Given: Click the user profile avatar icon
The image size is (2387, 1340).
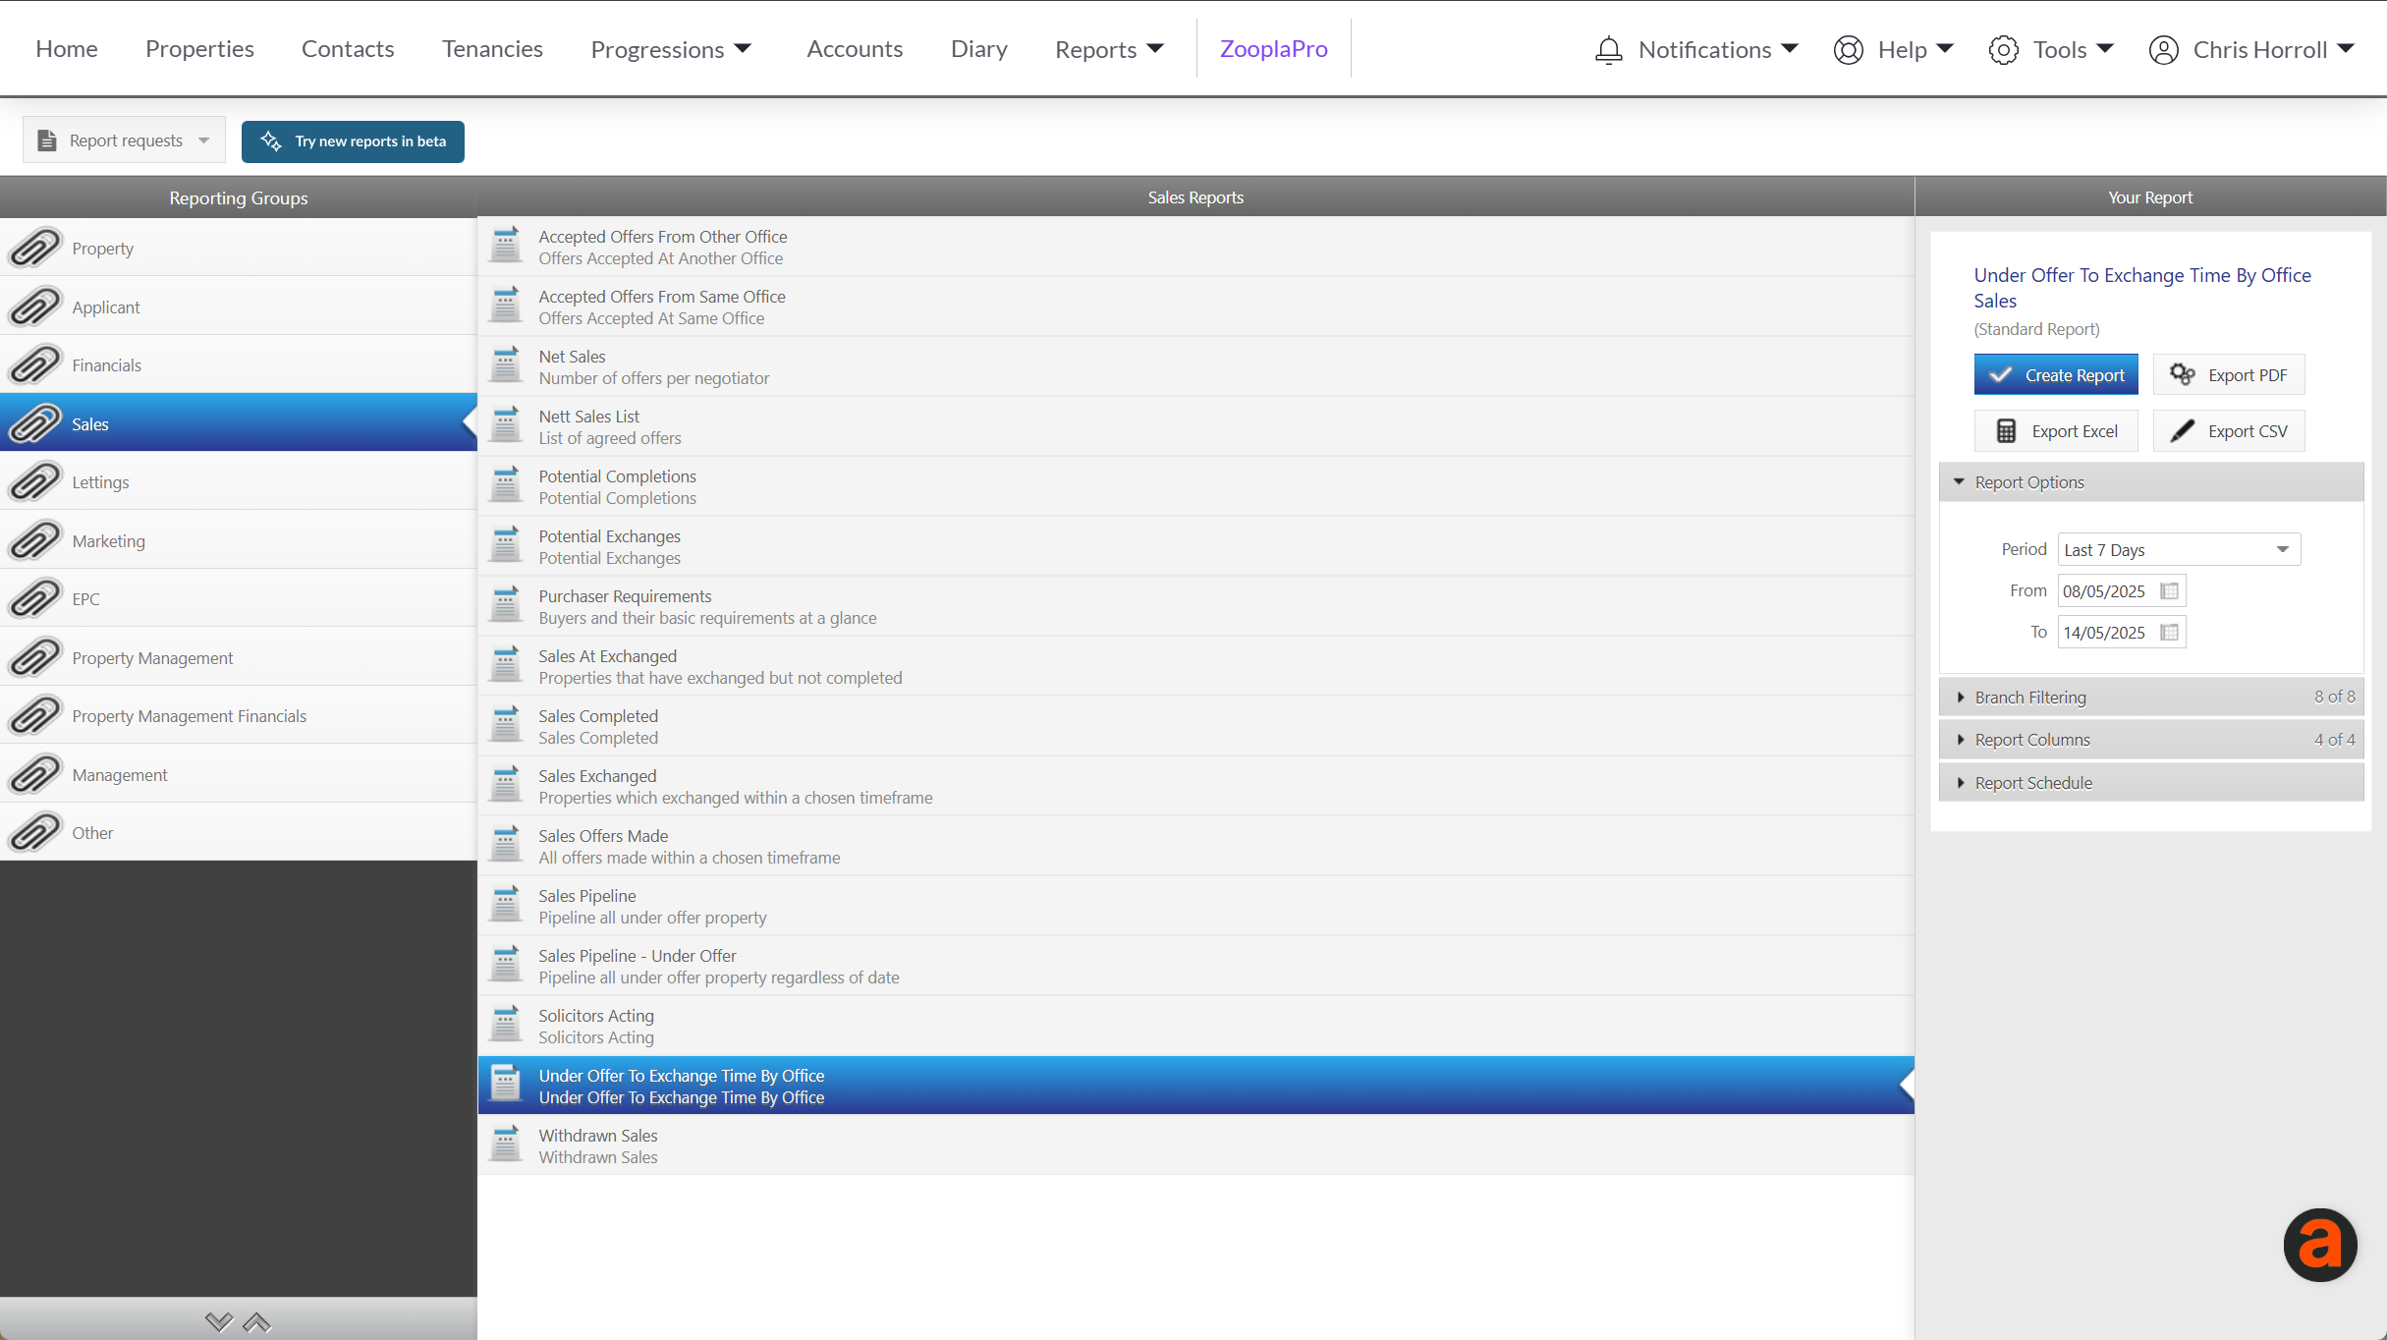Looking at the screenshot, I should pos(2163,50).
